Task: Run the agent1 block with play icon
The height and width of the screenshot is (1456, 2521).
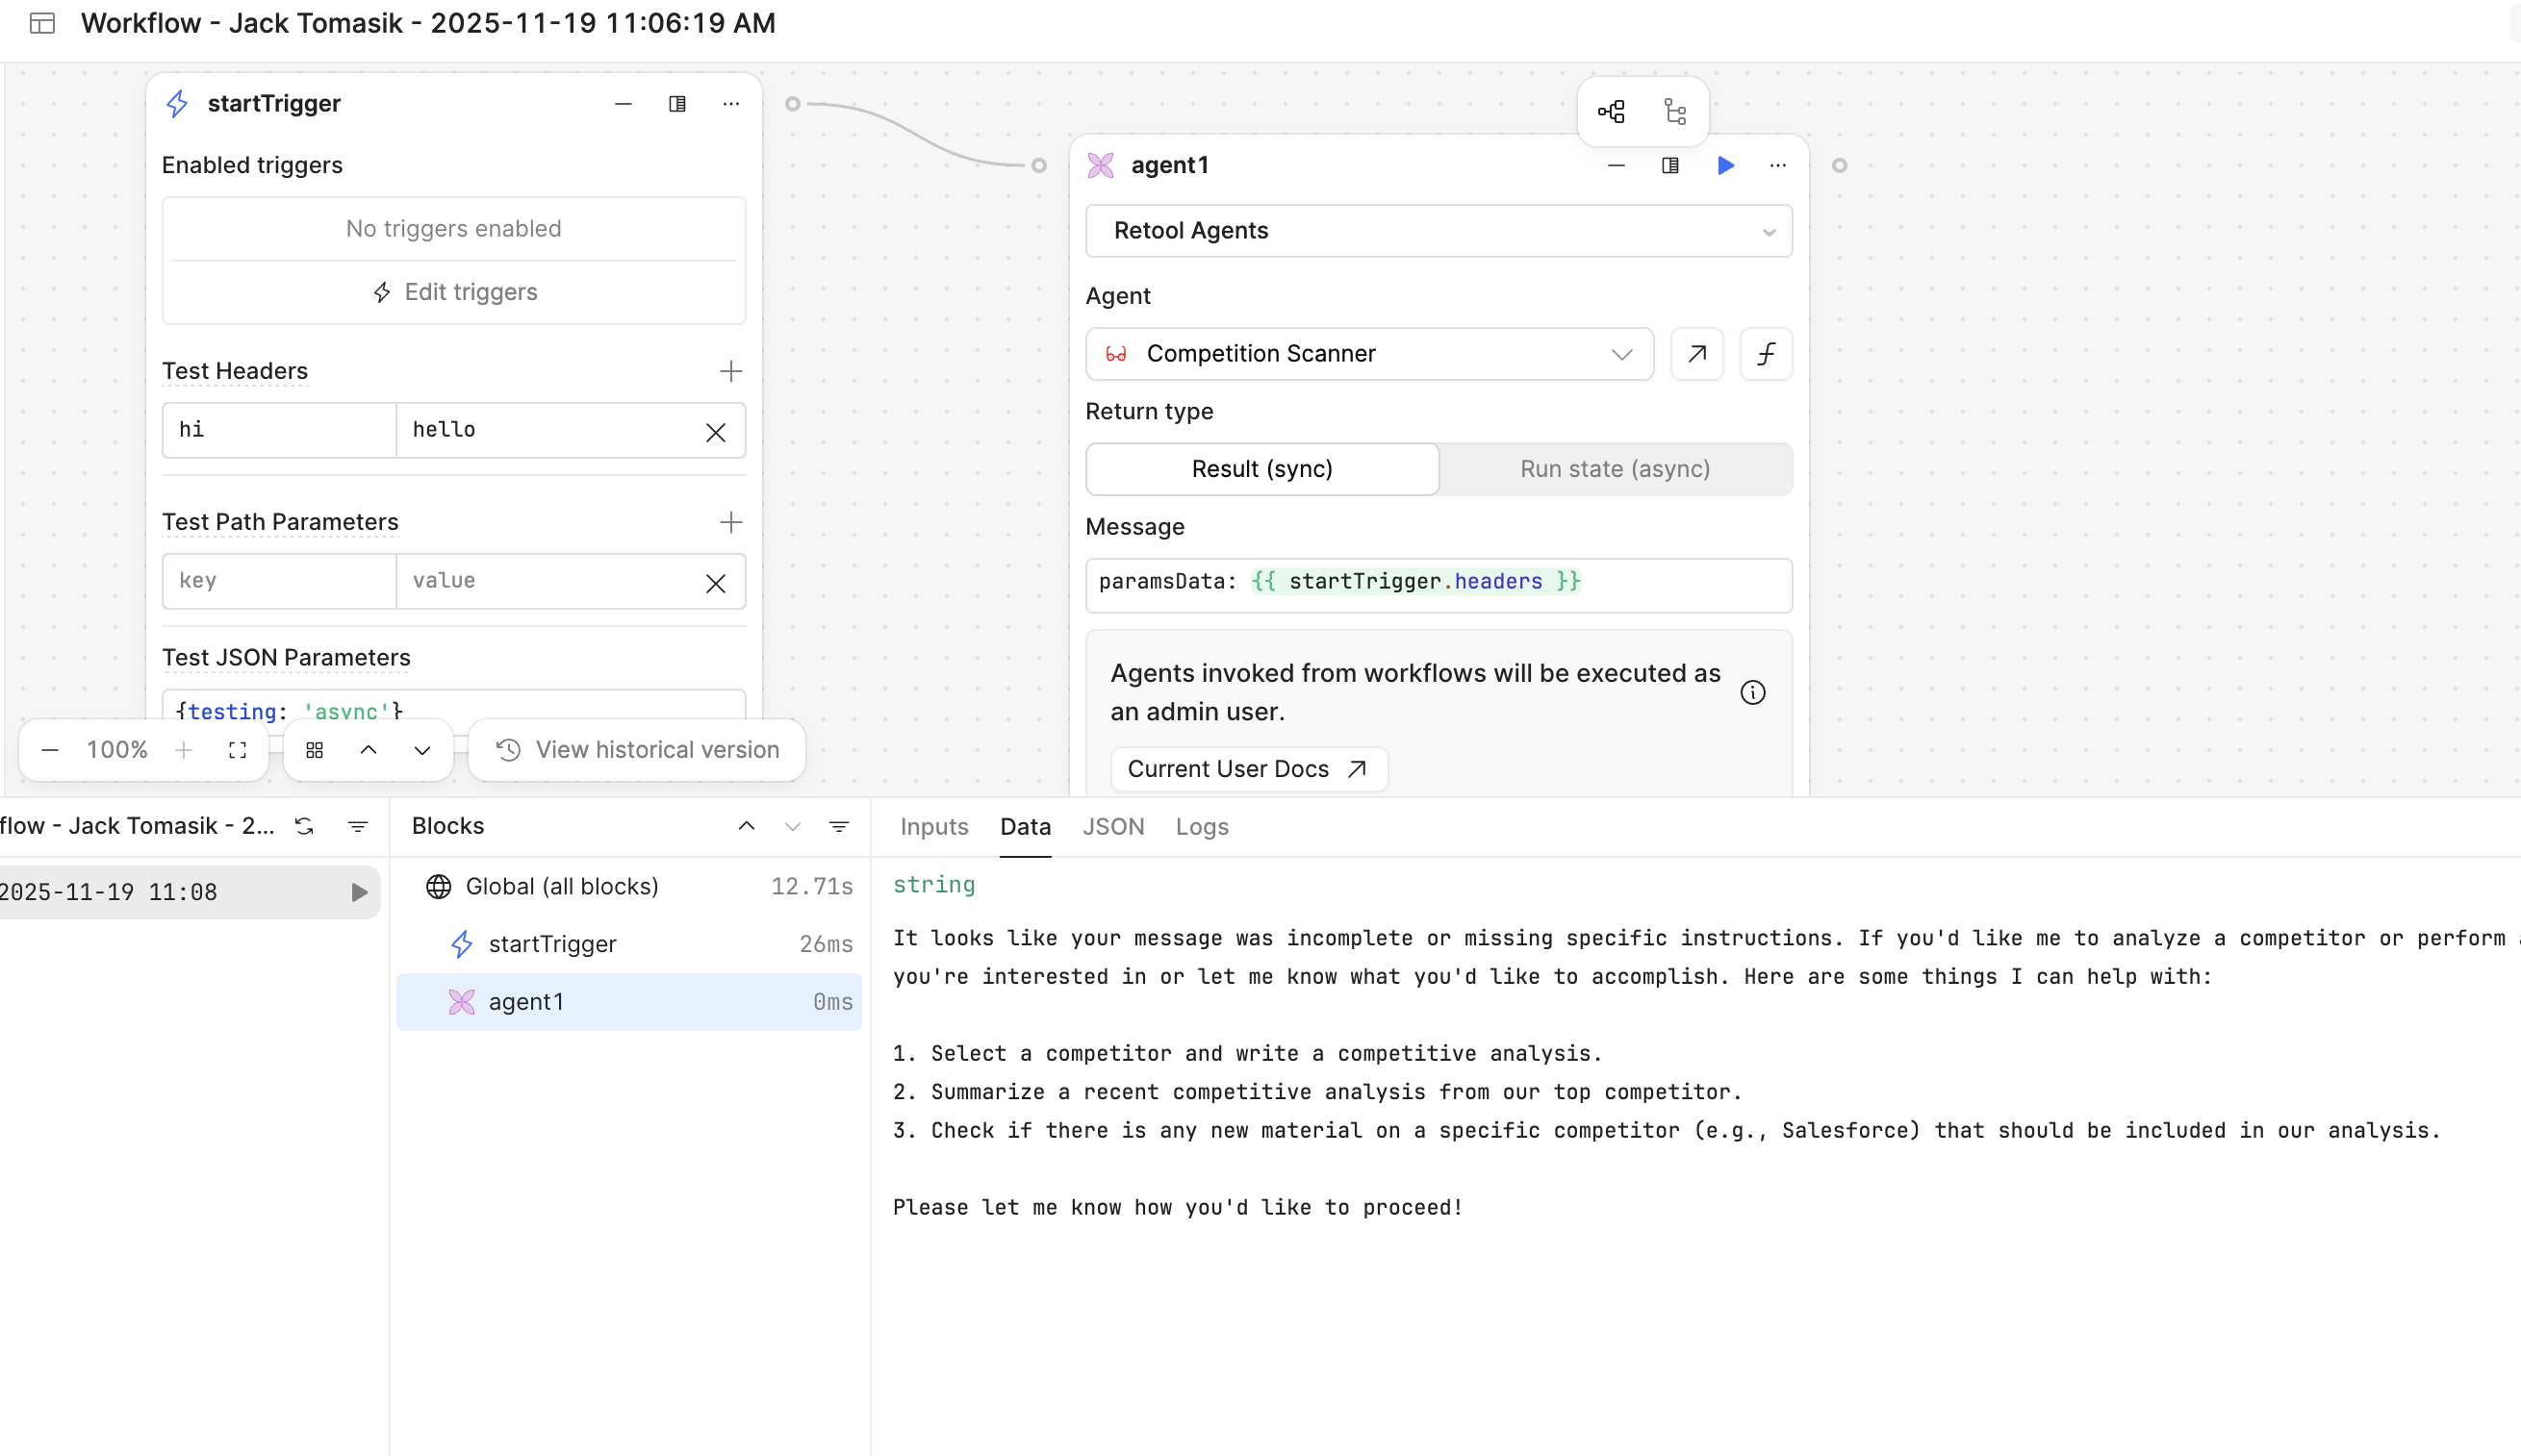Action: tap(1725, 166)
